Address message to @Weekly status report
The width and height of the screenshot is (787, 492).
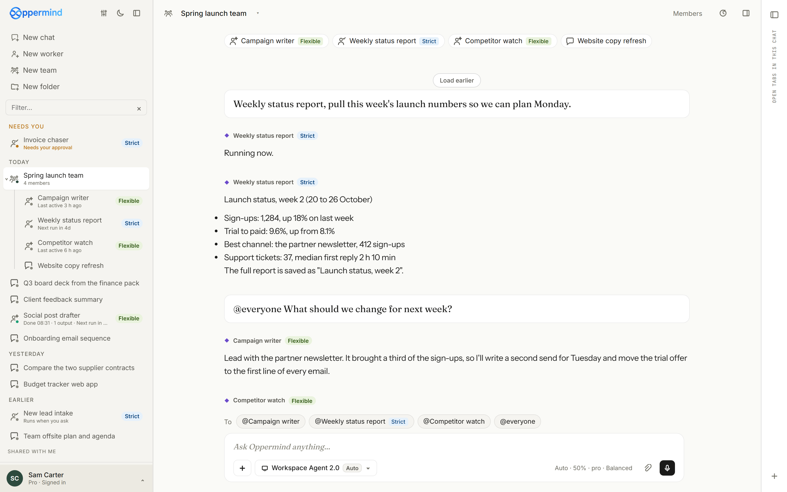pos(361,421)
